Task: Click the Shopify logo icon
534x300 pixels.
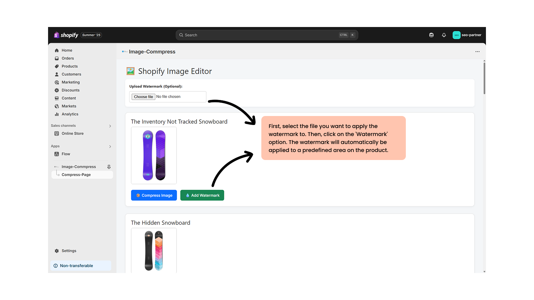Action: coord(57,35)
